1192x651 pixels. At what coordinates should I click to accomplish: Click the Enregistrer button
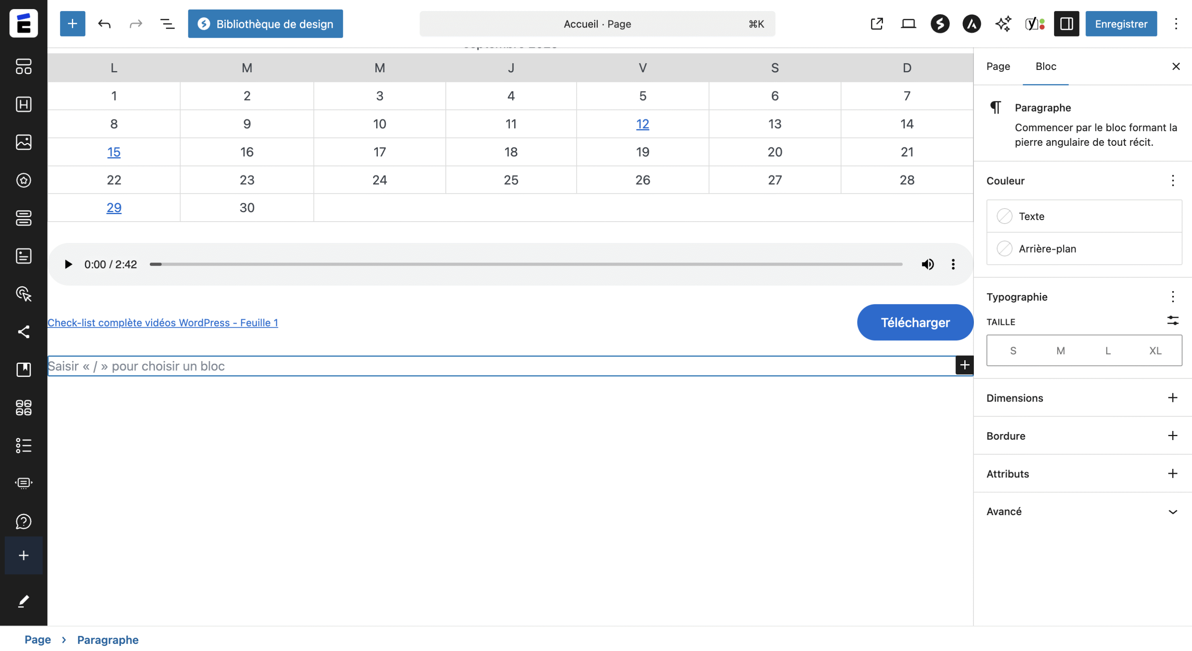click(1121, 23)
